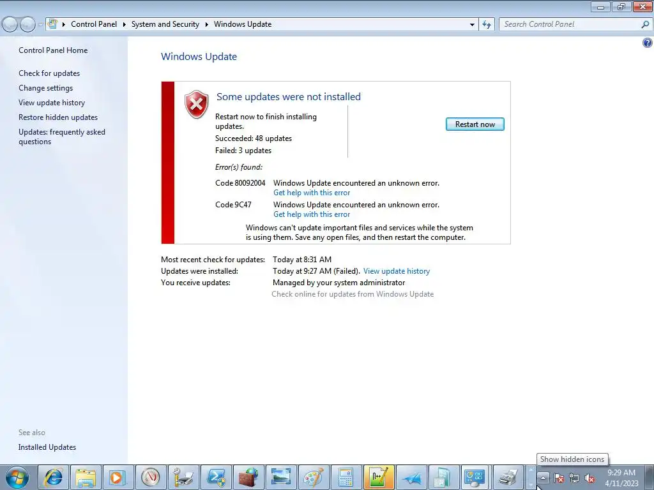Open Updates: frequently asked questions
The image size is (654, 490).
click(62, 137)
